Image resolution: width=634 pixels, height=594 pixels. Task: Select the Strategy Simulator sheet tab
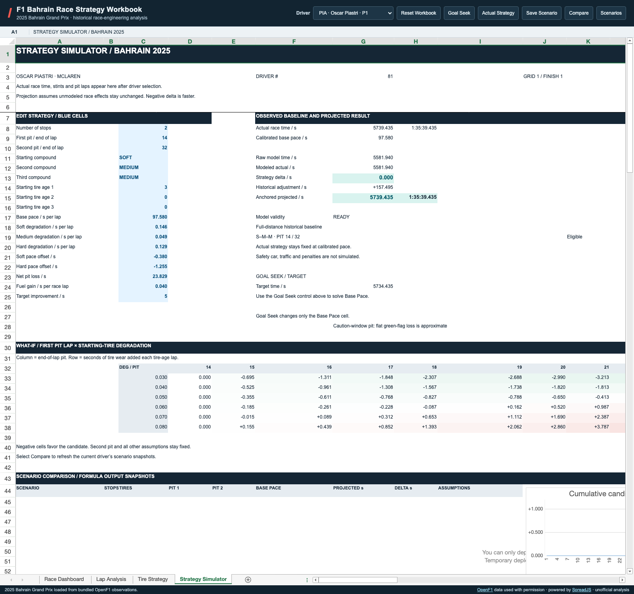[203, 579]
